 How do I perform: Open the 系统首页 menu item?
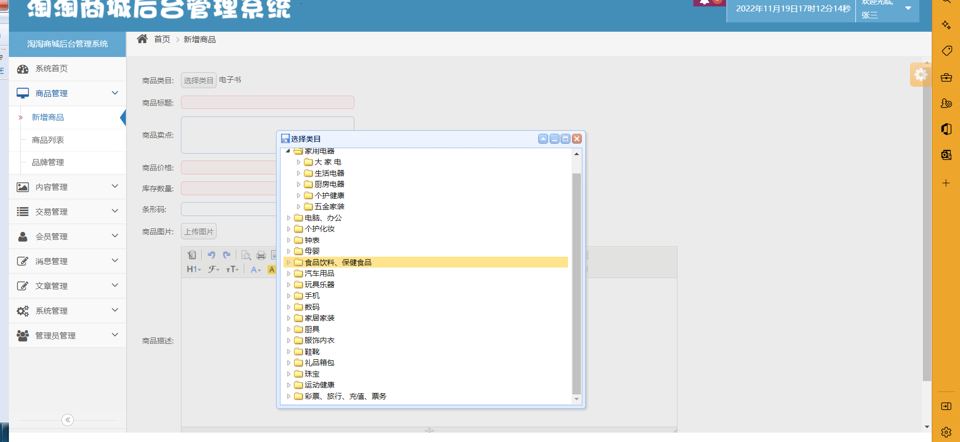52,69
